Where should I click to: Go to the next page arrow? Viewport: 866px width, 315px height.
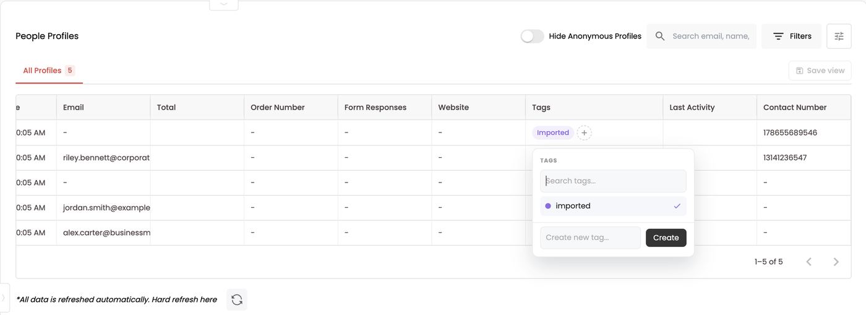836,262
